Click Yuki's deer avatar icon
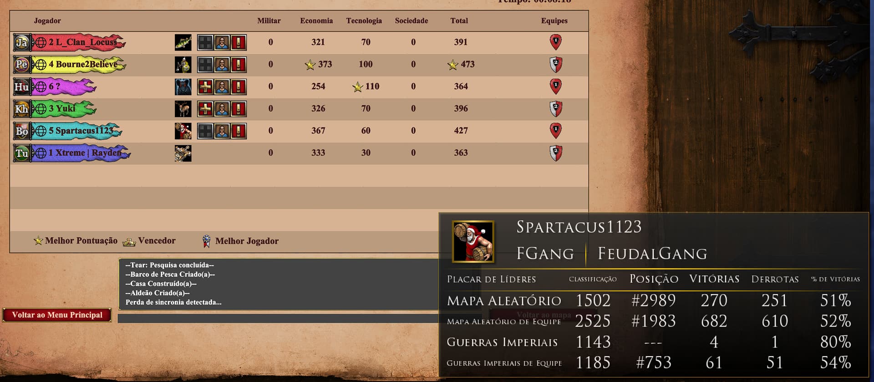Screen dimensions: 874x382 pos(183,109)
